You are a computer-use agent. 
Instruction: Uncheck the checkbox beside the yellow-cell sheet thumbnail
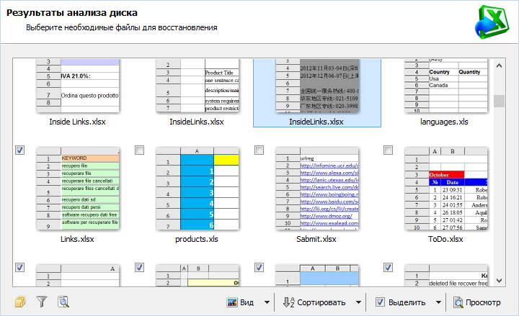click(139, 267)
